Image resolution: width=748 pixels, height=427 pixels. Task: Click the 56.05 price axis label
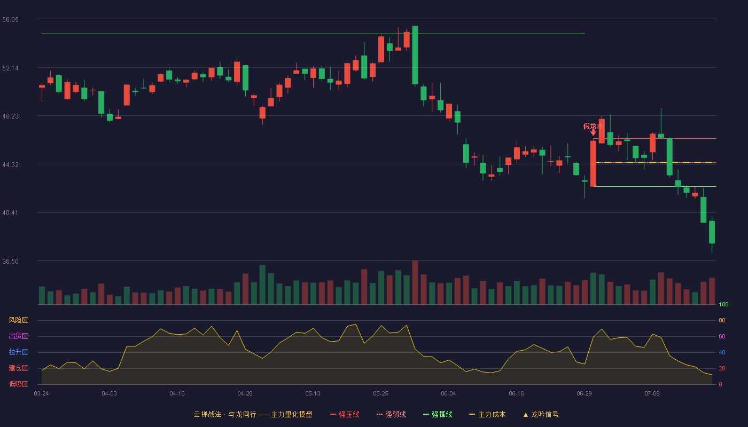[x=10, y=20]
